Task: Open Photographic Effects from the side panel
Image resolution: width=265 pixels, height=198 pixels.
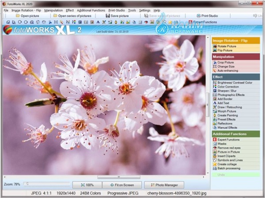Action: (x=236, y=95)
